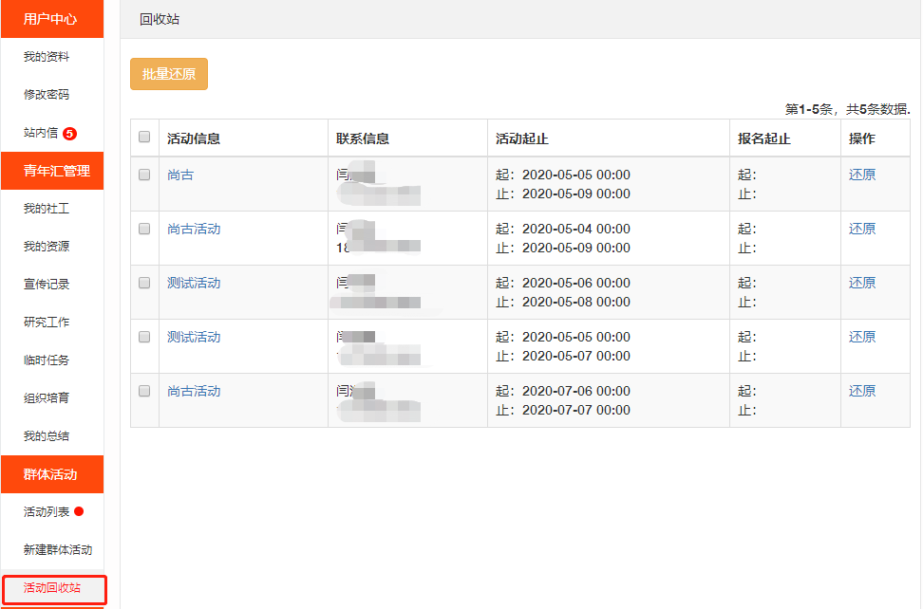Click red dot indicator next to 活动列表

click(x=79, y=511)
